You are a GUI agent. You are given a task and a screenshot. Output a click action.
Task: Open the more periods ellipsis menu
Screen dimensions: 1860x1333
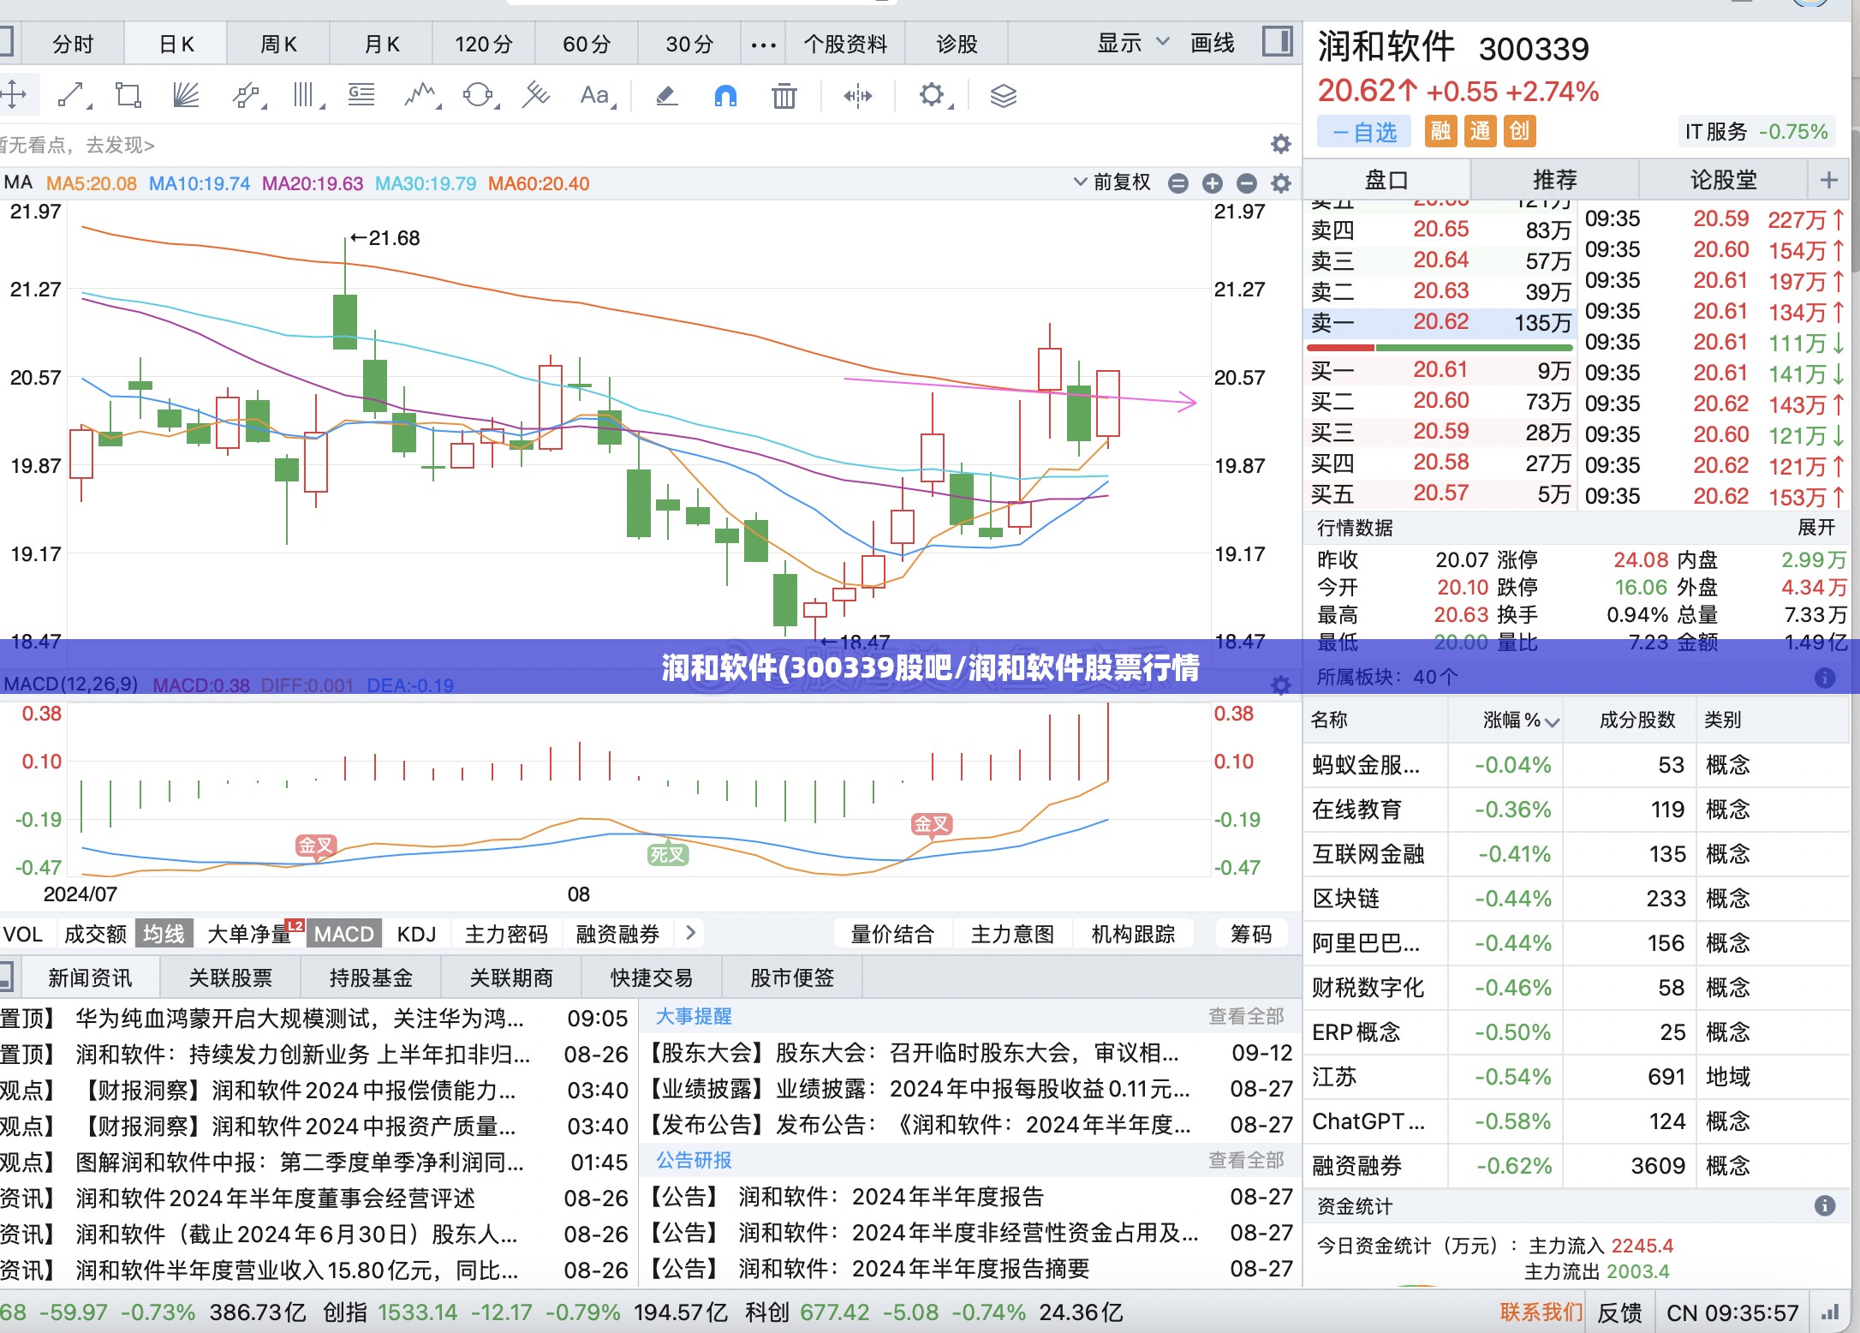763,45
